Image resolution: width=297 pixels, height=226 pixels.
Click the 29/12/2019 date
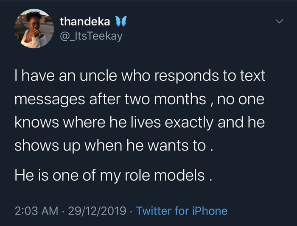coord(98,211)
